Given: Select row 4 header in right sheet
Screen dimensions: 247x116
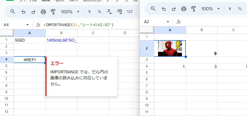Looking at the screenshot, I should tap(147, 66).
